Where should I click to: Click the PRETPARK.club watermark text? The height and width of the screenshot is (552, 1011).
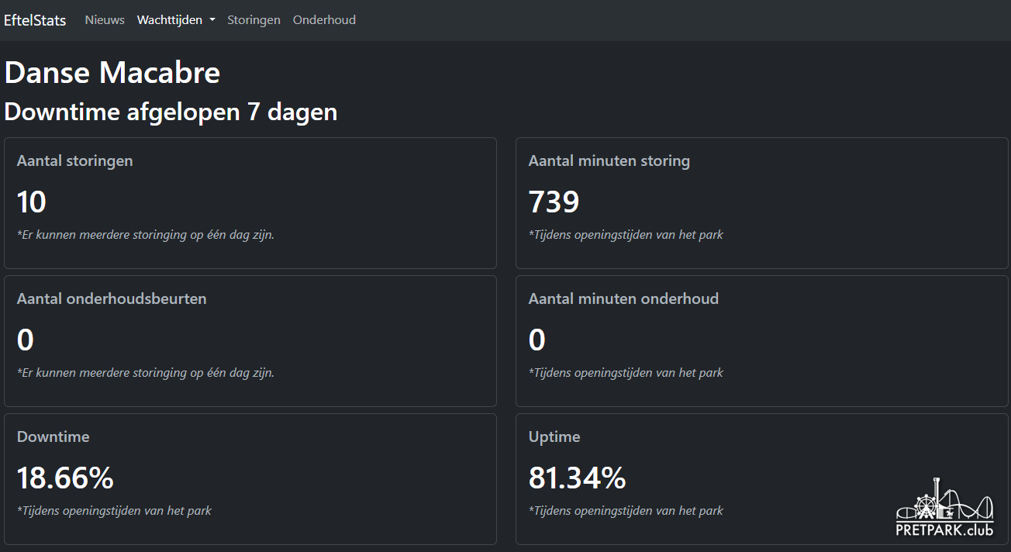944,530
